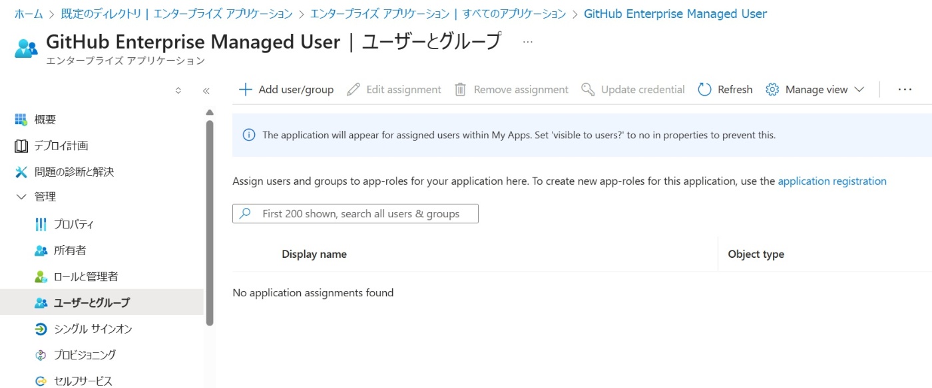Viewport: 932px width, 388px height.
Task: Open 概要 overview grid icon
Action: coord(21,120)
